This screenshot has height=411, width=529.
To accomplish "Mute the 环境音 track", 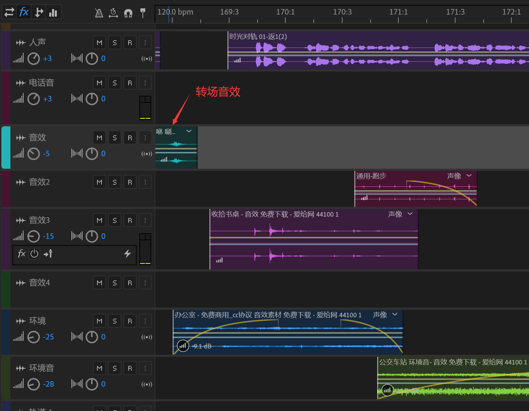I will coord(99,368).
